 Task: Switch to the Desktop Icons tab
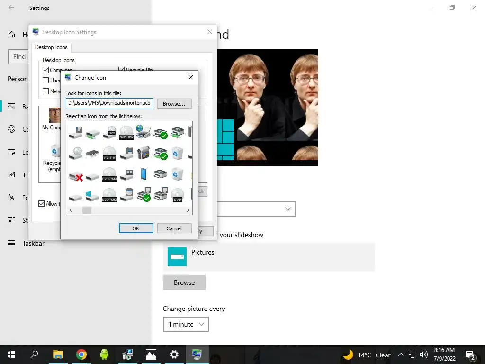[x=51, y=47]
